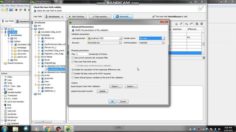
Task: Select the Loop action icon
Action: click(x=6, y=80)
